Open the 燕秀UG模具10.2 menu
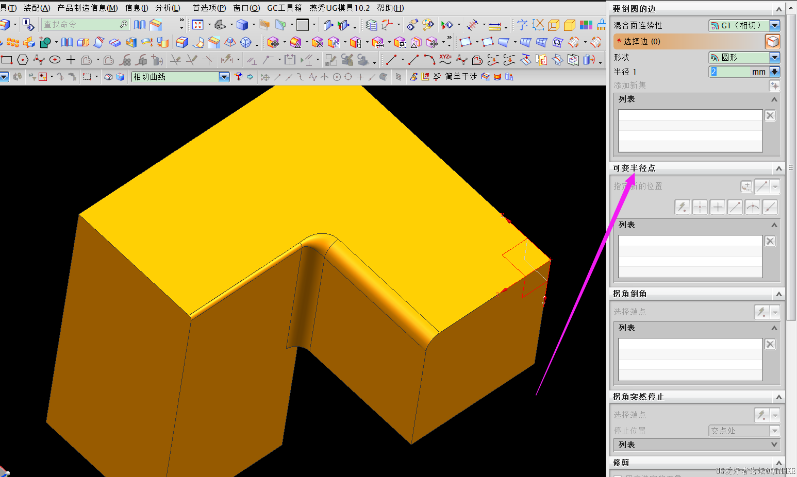797x477 pixels. point(340,8)
